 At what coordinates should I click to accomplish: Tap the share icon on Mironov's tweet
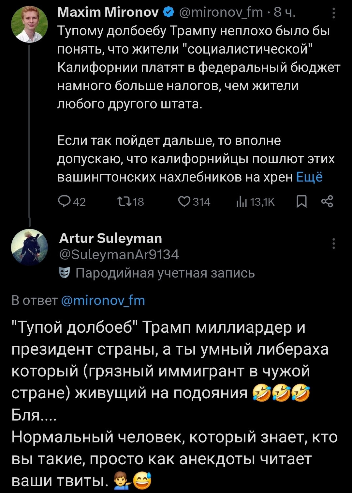(x=327, y=202)
